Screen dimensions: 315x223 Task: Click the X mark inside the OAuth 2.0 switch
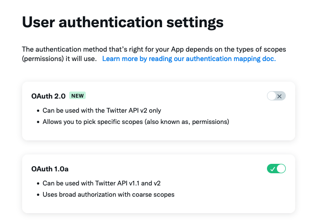pyautogui.click(x=279, y=96)
